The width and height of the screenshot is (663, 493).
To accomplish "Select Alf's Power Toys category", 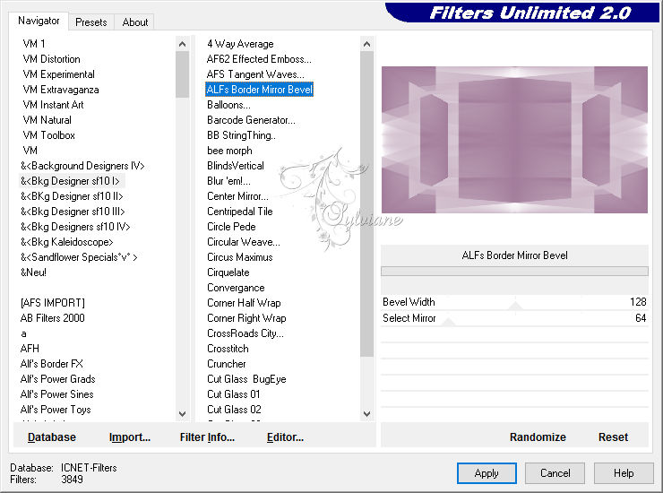I will [56, 410].
